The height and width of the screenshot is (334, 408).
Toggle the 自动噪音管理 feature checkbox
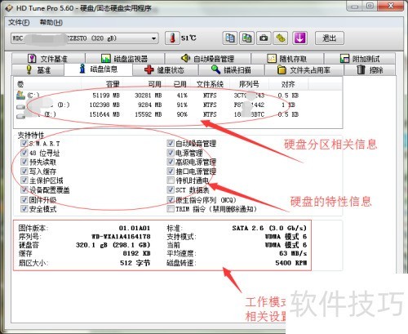171,143
